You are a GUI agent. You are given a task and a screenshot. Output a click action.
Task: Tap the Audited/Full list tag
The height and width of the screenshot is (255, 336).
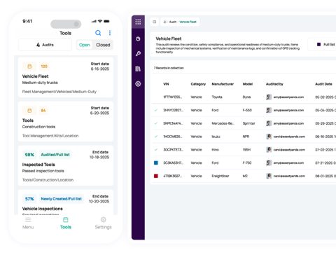pos(55,155)
